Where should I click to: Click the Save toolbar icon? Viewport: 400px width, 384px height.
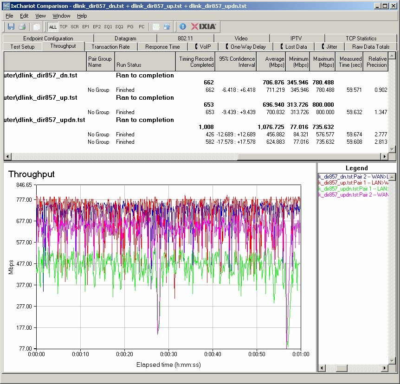(11, 26)
